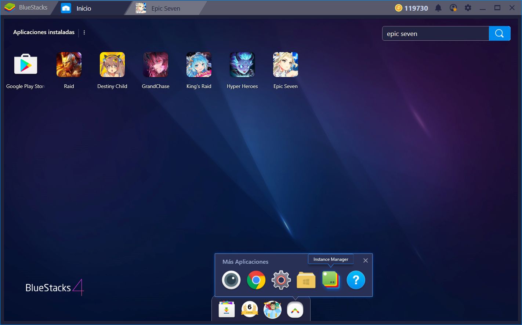The width and height of the screenshot is (522, 325).
Task: Open Level 6 badge in the dock
Action: coord(250,310)
